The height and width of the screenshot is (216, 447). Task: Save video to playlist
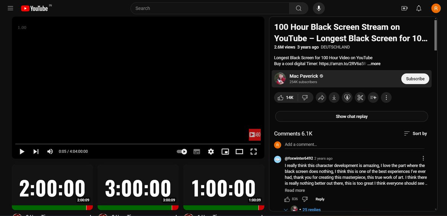coord(373,98)
